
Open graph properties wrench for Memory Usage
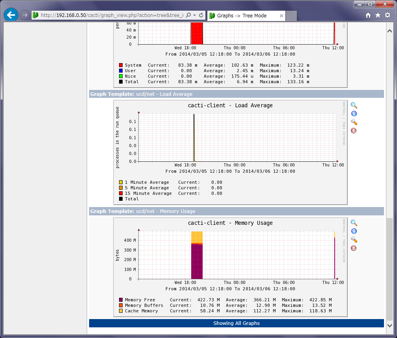pyautogui.click(x=354, y=239)
